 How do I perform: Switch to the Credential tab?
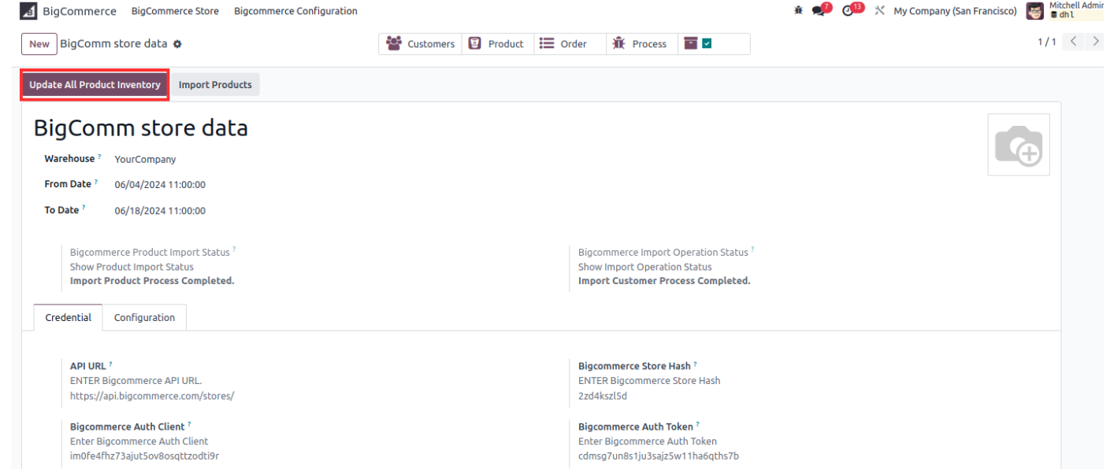click(x=68, y=318)
